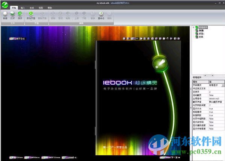Image resolution: width=225 pixels, height=161 pixels.
Task: Click the 剪切 cut icon
Action: pyautogui.click(x=60, y=15)
